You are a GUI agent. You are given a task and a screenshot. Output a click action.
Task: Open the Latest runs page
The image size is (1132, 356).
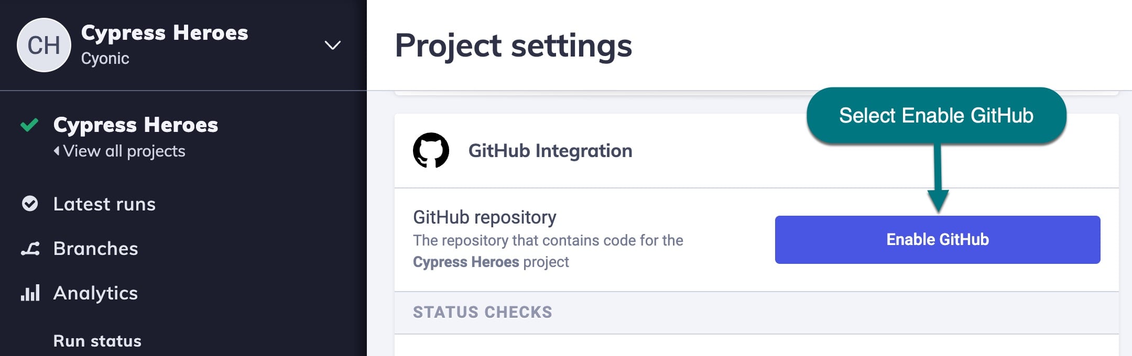point(104,204)
